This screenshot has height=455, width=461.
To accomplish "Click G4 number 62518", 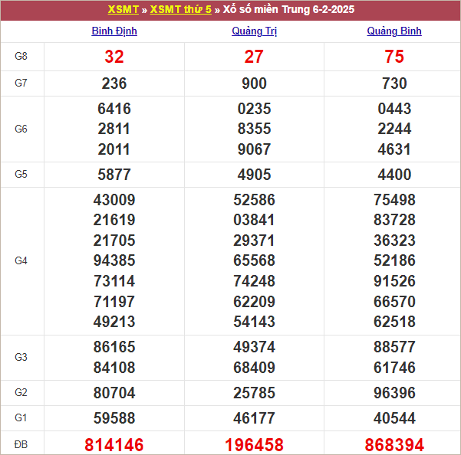I will (x=394, y=322).
